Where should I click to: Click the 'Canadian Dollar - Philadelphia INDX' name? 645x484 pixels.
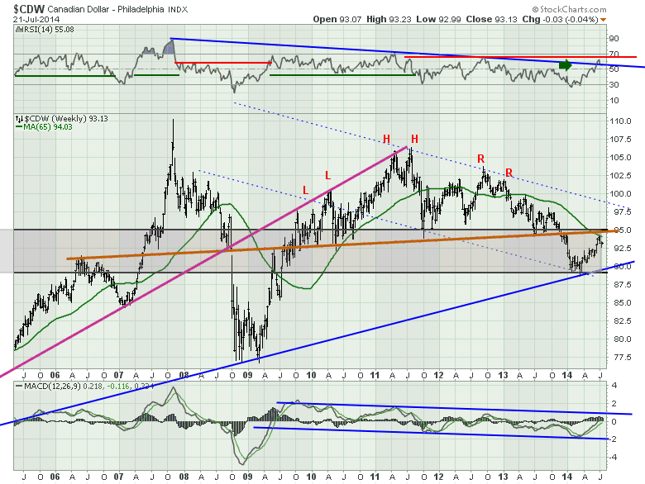pos(117,9)
